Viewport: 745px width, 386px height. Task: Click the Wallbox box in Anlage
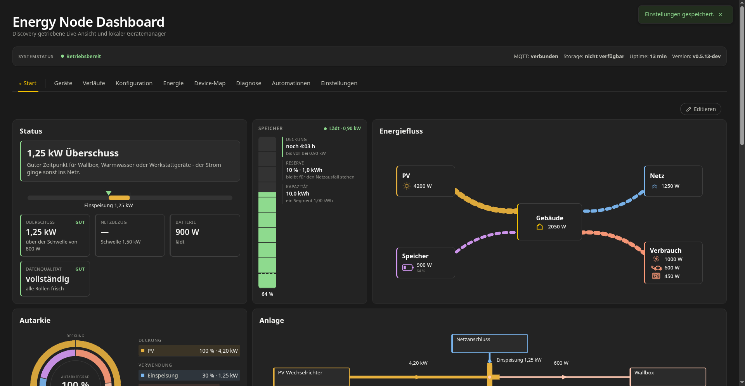(668, 377)
